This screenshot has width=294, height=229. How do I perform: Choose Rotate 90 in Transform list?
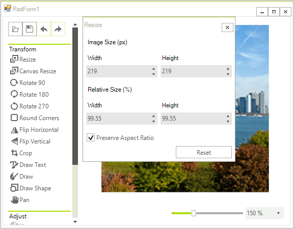tap(28, 83)
